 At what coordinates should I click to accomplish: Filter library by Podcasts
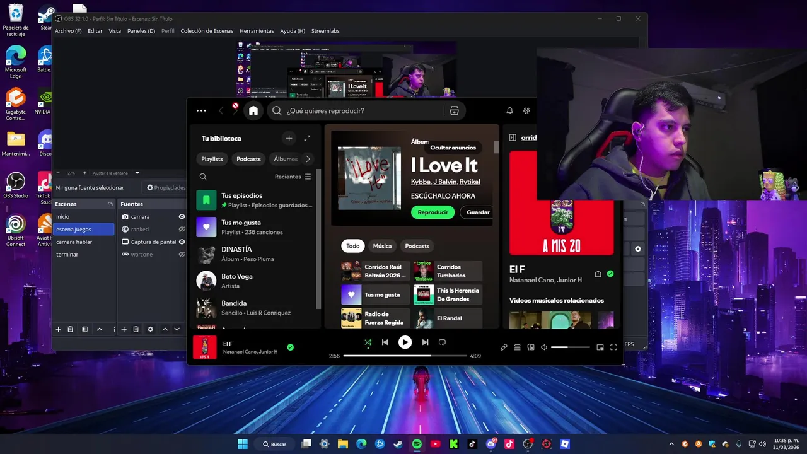pyautogui.click(x=248, y=159)
